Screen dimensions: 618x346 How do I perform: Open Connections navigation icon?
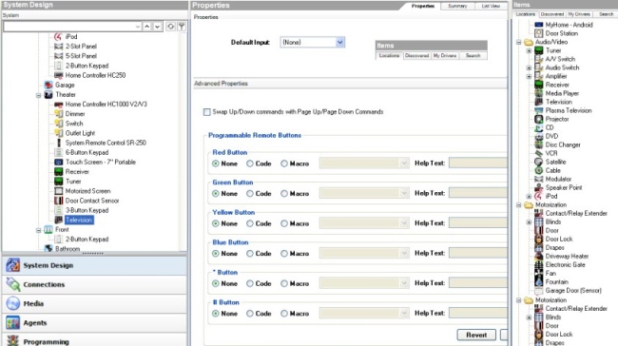[x=12, y=284]
